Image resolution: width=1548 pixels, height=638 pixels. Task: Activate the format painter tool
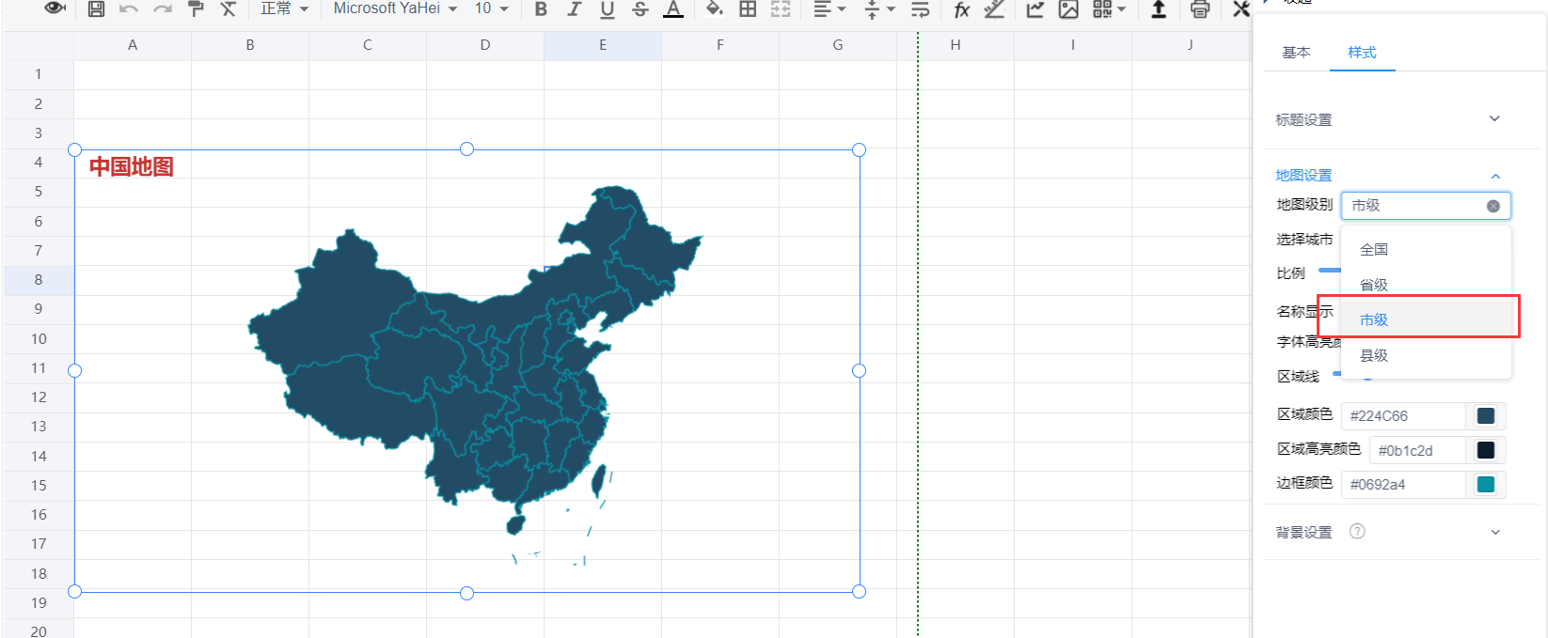pos(196,9)
